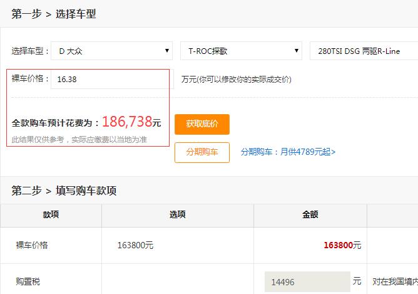The height and width of the screenshot is (294, 418).
Task: Click the 裸车价格 row label in table
Action: click(x=32, y=245)
